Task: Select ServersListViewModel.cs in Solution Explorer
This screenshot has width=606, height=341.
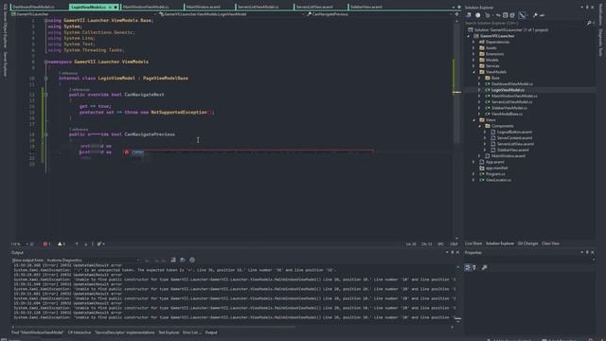Action: click(511, 102)
